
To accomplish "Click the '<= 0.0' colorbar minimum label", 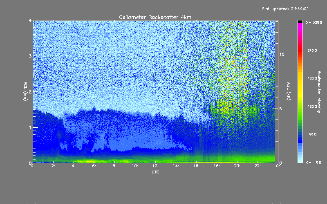I will (x=314, y=162).
